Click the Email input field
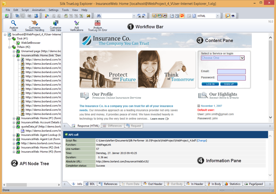The height and width of the screenshot is (194, 276). coord(231,72)
